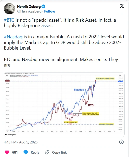This screenshot has height=157, width=129.
Task: Click the blue verified badge
Action: pos(43,7)
